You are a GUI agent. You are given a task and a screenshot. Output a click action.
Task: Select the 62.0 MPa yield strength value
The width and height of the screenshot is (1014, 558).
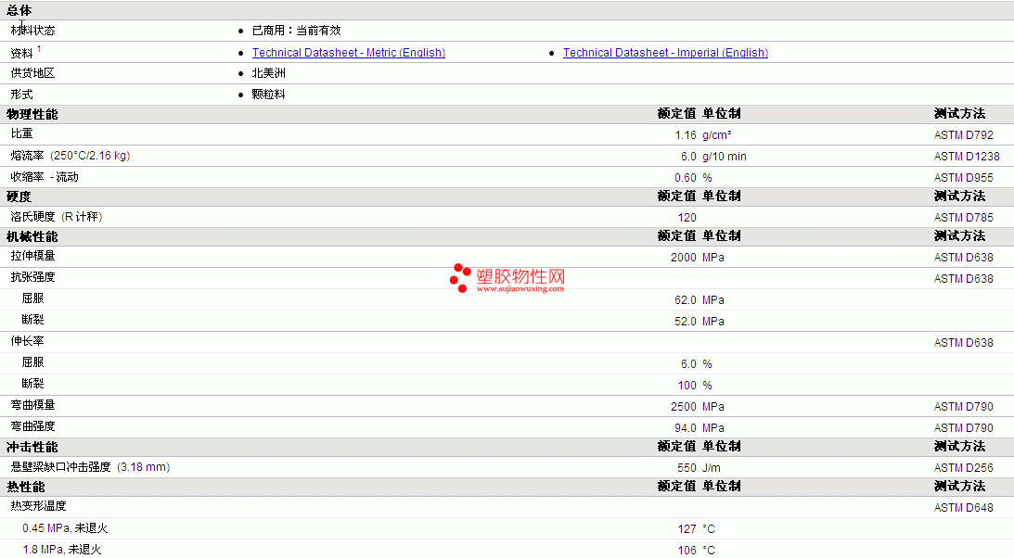[x=700, y=299]
